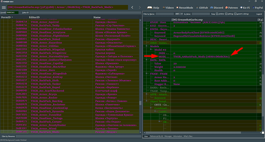Switch to the View tab
This screenshot has height=142, width=265.
tap(146, 136)
